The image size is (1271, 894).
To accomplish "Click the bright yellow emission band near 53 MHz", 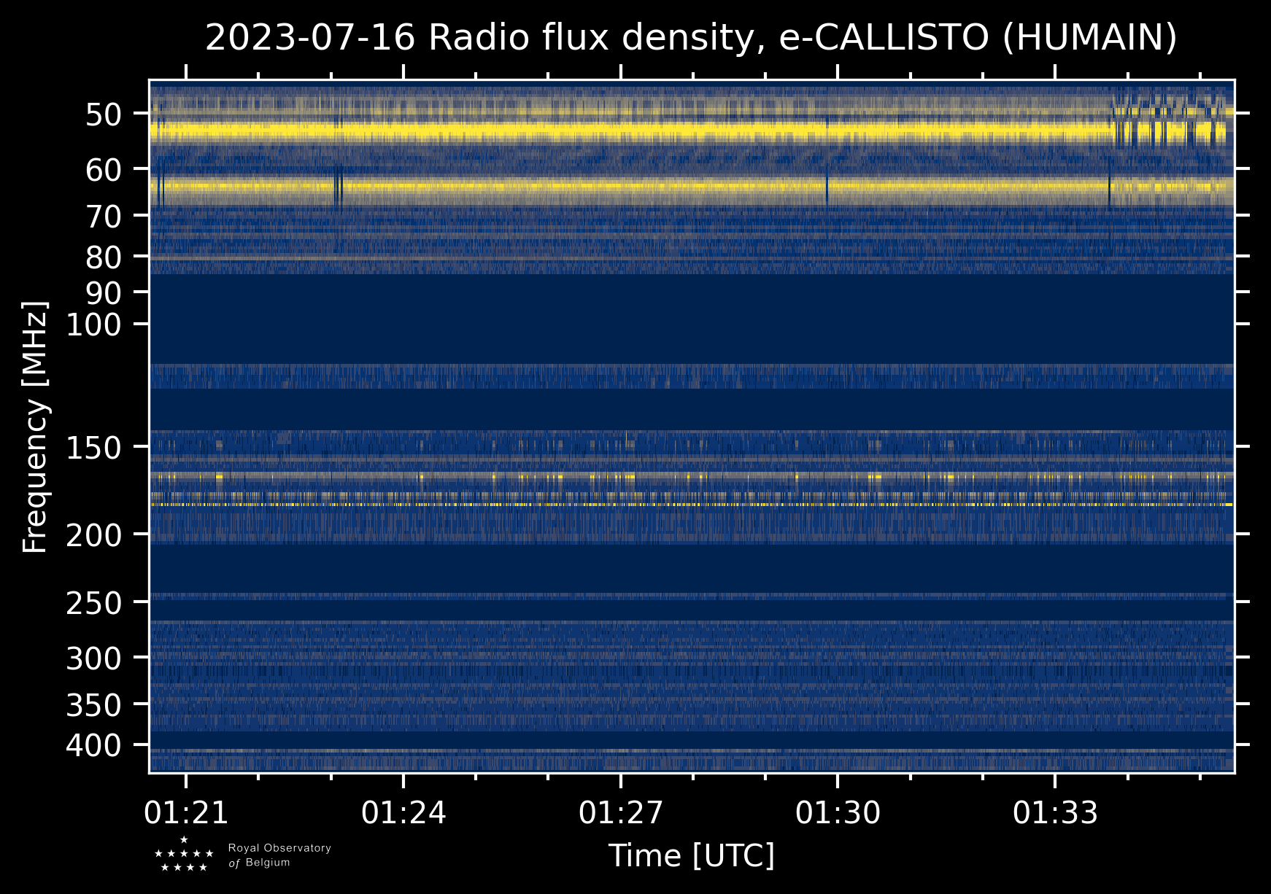I will point(691,131).
